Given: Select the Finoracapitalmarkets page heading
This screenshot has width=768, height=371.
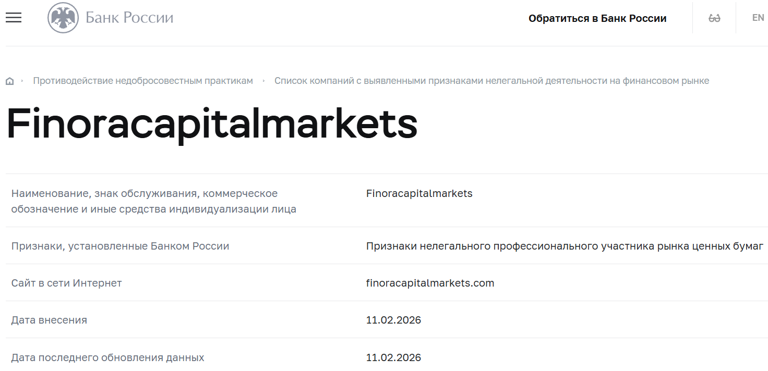Looking at the screenshot, I should click(211, 125).
